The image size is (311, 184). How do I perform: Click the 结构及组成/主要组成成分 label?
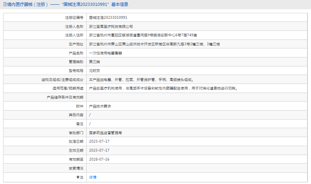click(62, 80)
